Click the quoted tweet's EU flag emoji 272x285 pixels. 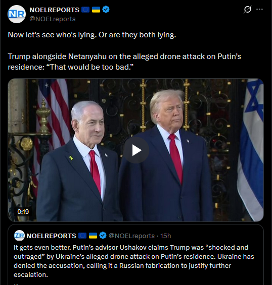(82, 236)
